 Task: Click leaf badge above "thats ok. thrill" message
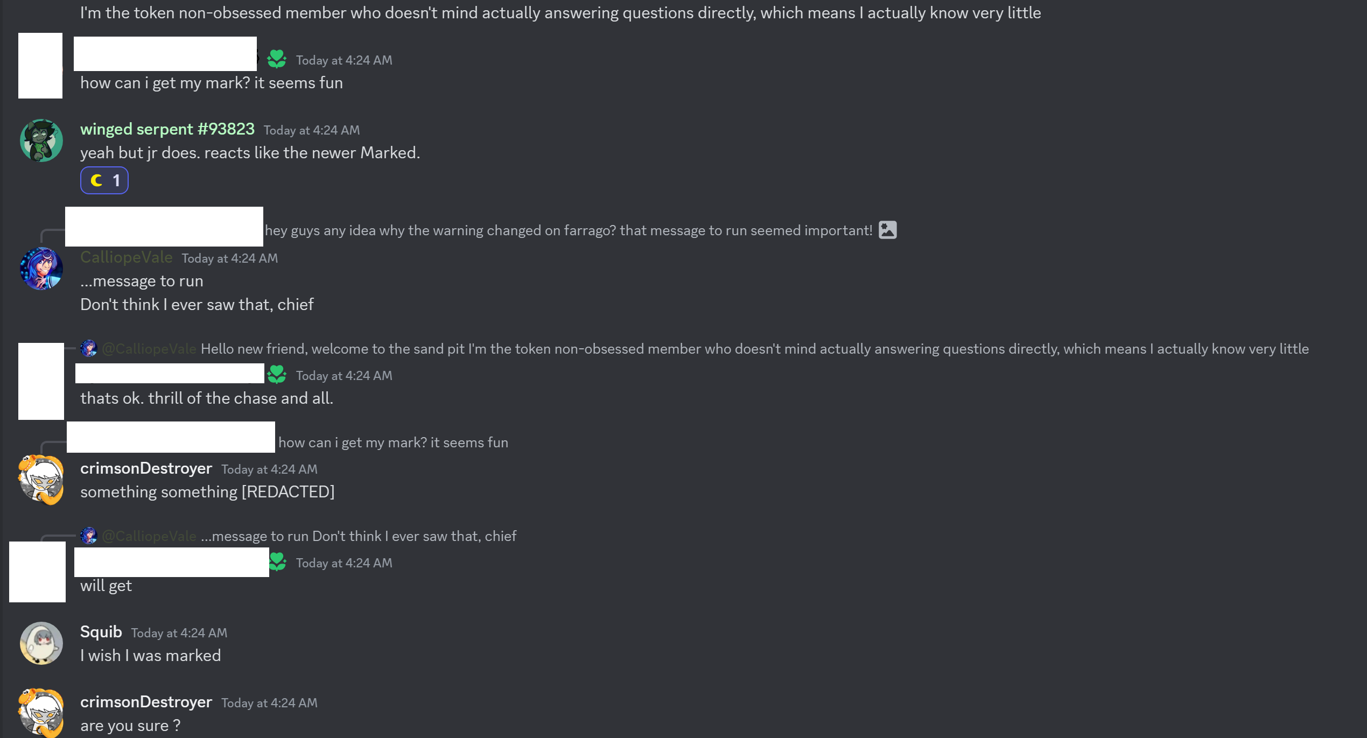coord(277,375)
